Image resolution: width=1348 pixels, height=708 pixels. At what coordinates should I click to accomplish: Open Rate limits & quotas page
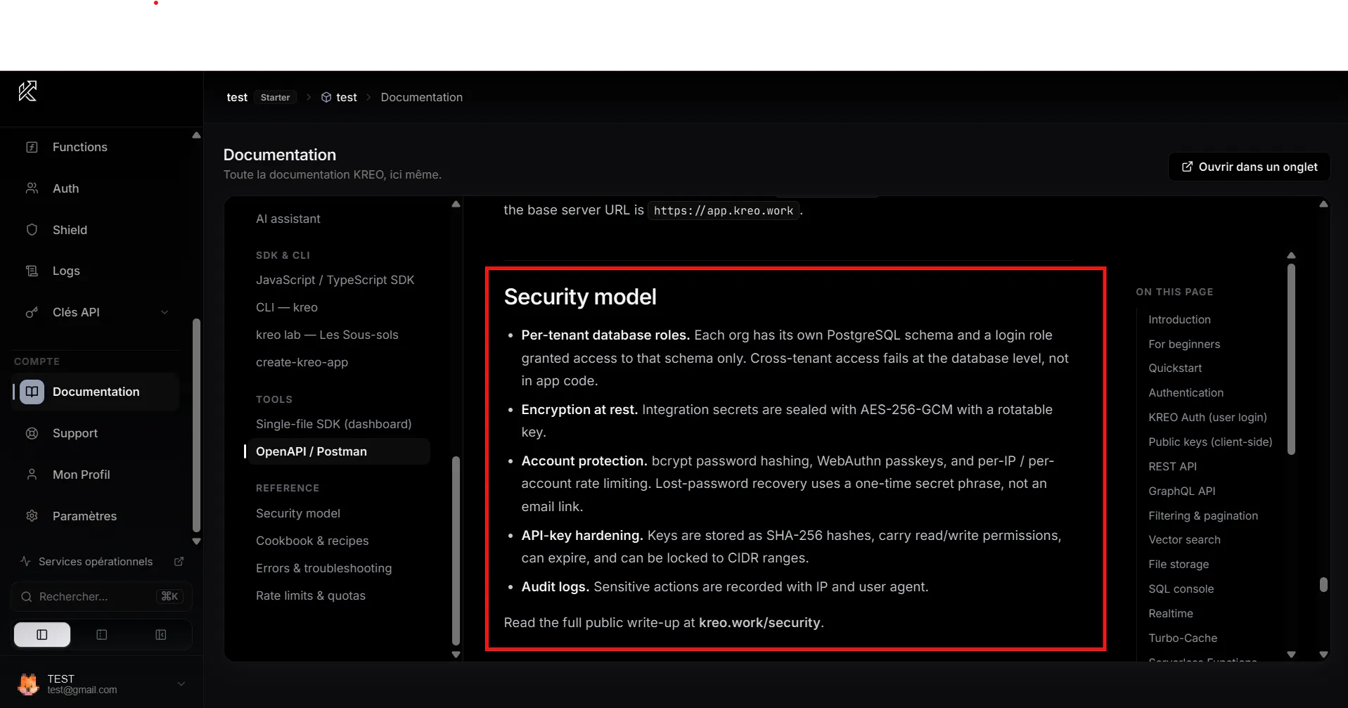click(x=311, y=596)
